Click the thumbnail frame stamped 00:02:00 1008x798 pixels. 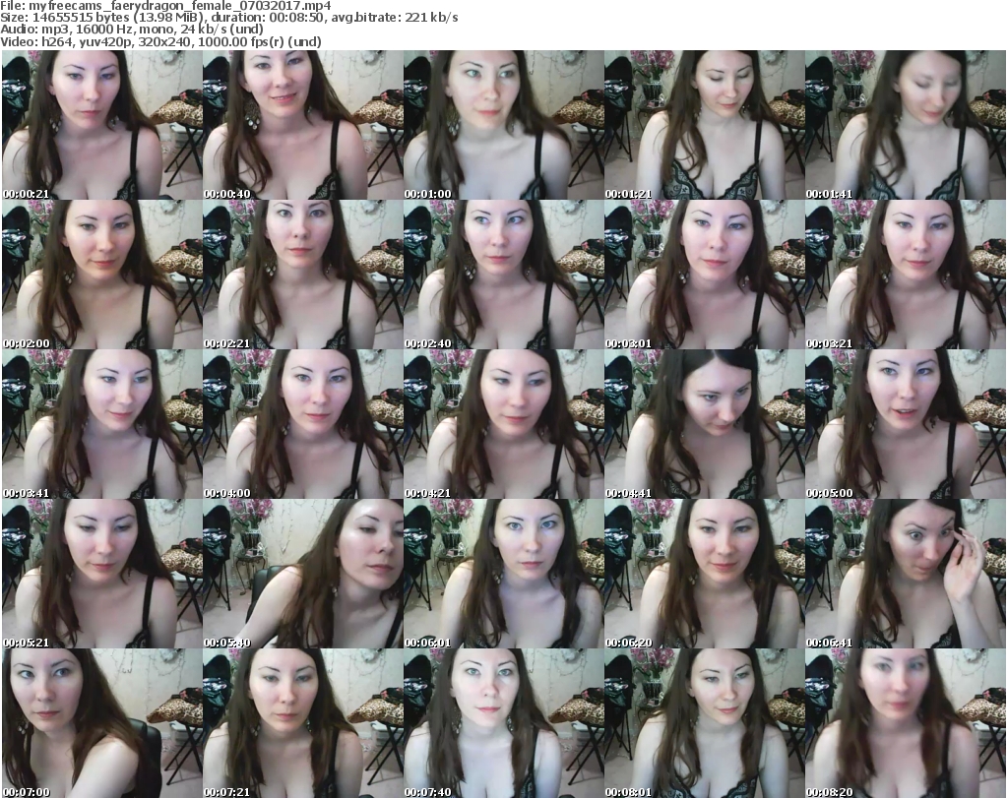pyautogui.click(x=102, y=275)
